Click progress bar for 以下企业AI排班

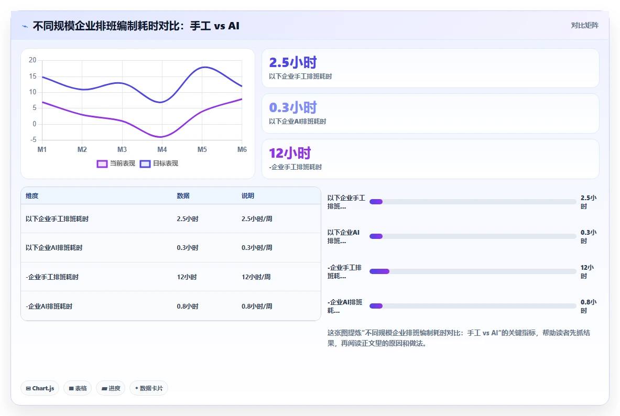click(473, 236)
